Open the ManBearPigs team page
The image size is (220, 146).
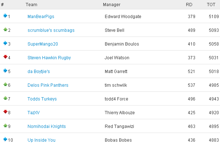coord(41,17)
